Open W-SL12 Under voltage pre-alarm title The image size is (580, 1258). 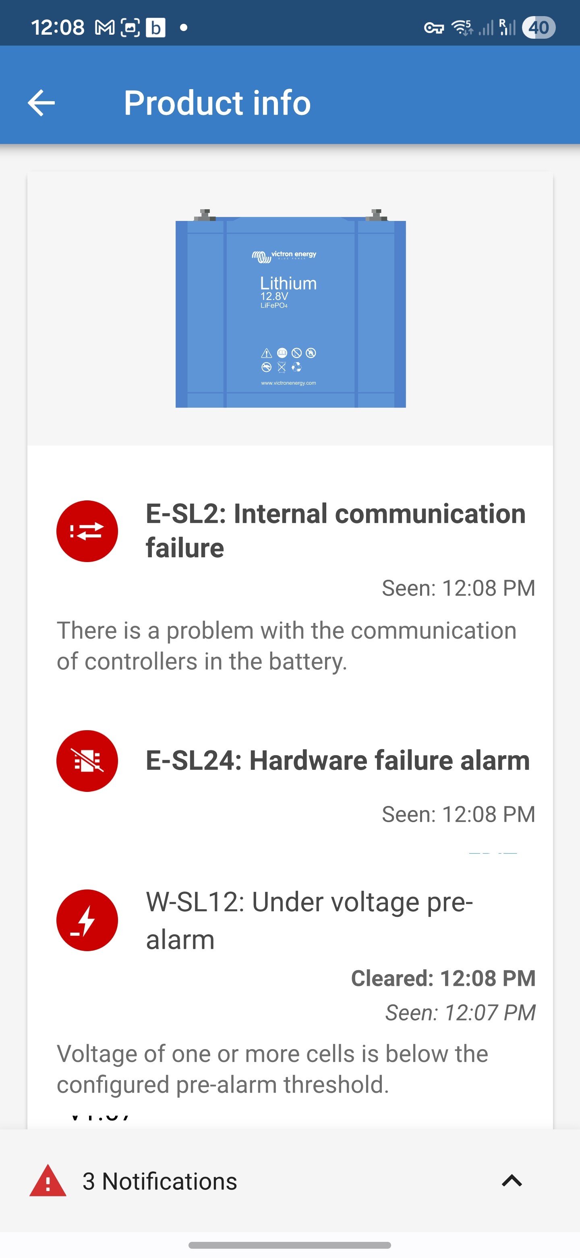point(309,920)
